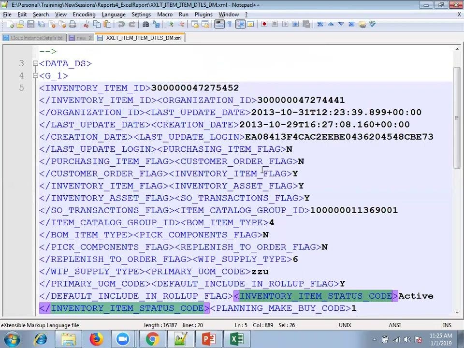Open the Edit menu
The image size is (464, 348).
tap(22, 14)
